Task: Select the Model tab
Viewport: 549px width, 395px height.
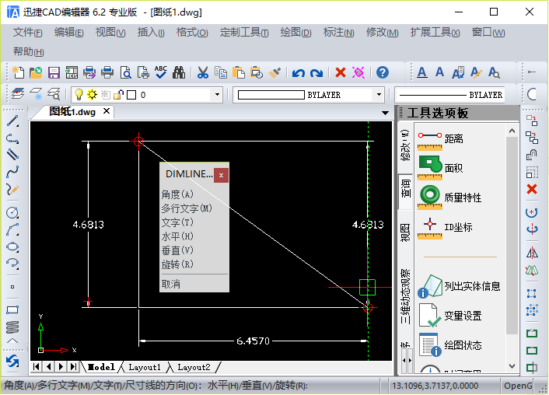Action: [x=101, y=367]
